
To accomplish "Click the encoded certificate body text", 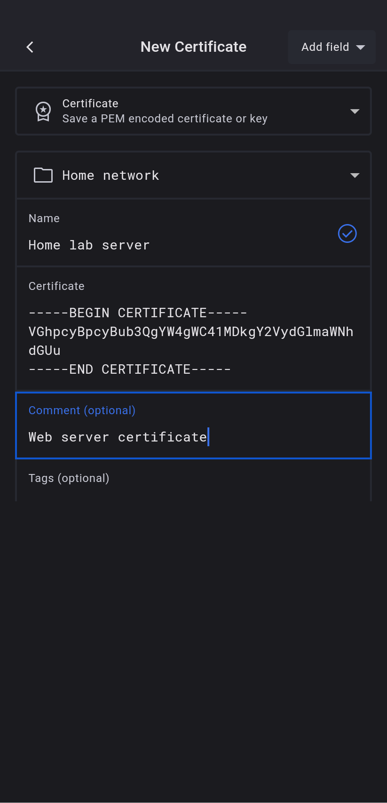I will click(x=190, y=332).
